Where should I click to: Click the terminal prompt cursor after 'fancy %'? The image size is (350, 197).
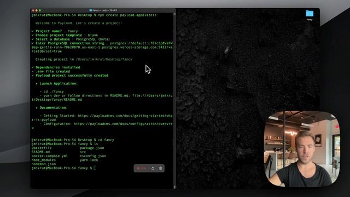pos(95,168)
